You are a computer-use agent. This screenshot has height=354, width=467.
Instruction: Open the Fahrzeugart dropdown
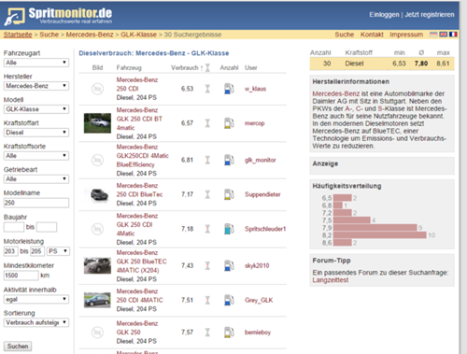tap(36, 63)
